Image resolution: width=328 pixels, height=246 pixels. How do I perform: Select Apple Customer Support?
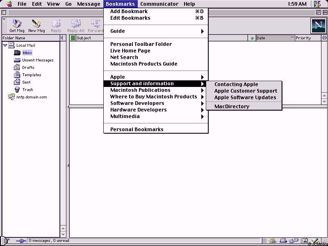coord(244,91)
